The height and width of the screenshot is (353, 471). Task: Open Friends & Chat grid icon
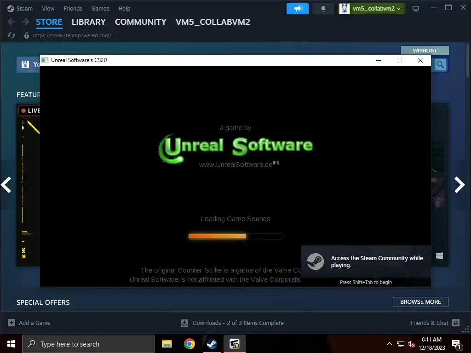(x=456, y=323)
